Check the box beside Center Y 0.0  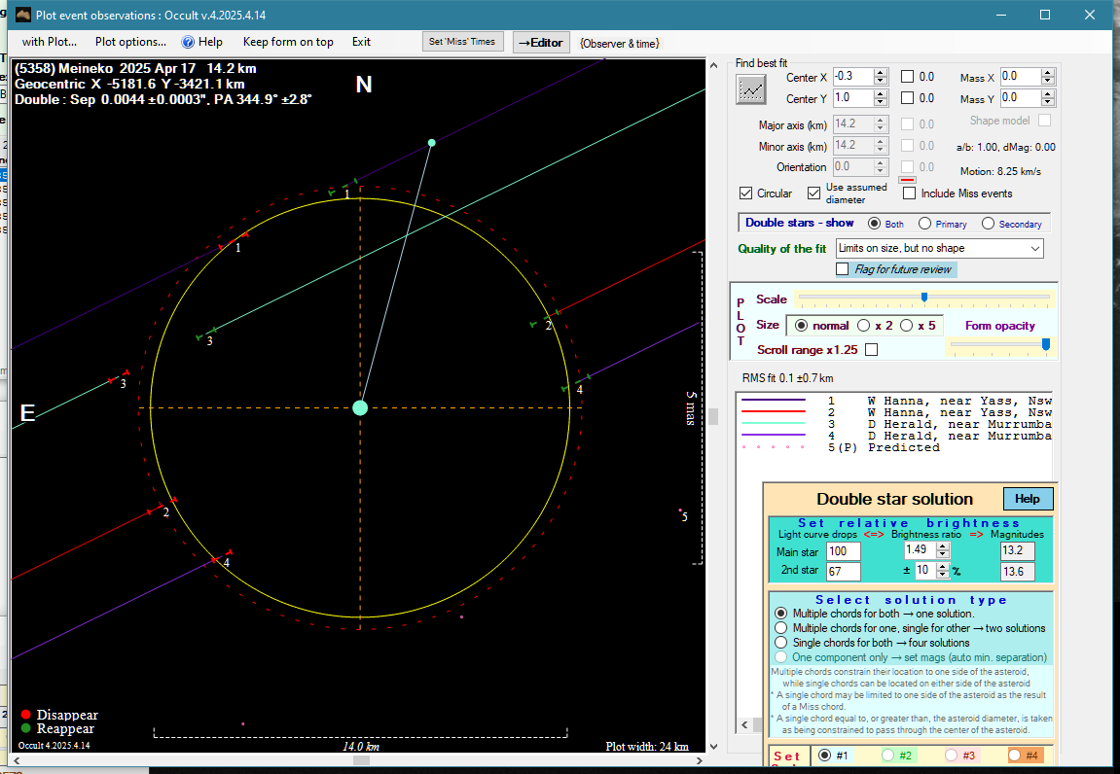click(907, 98)
